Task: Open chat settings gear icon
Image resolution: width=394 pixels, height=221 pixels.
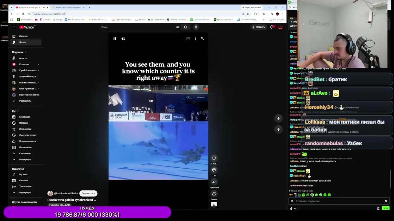Action: [378, 208]
